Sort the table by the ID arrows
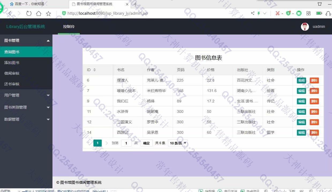 pyautogui.click(x=95, y=70)
